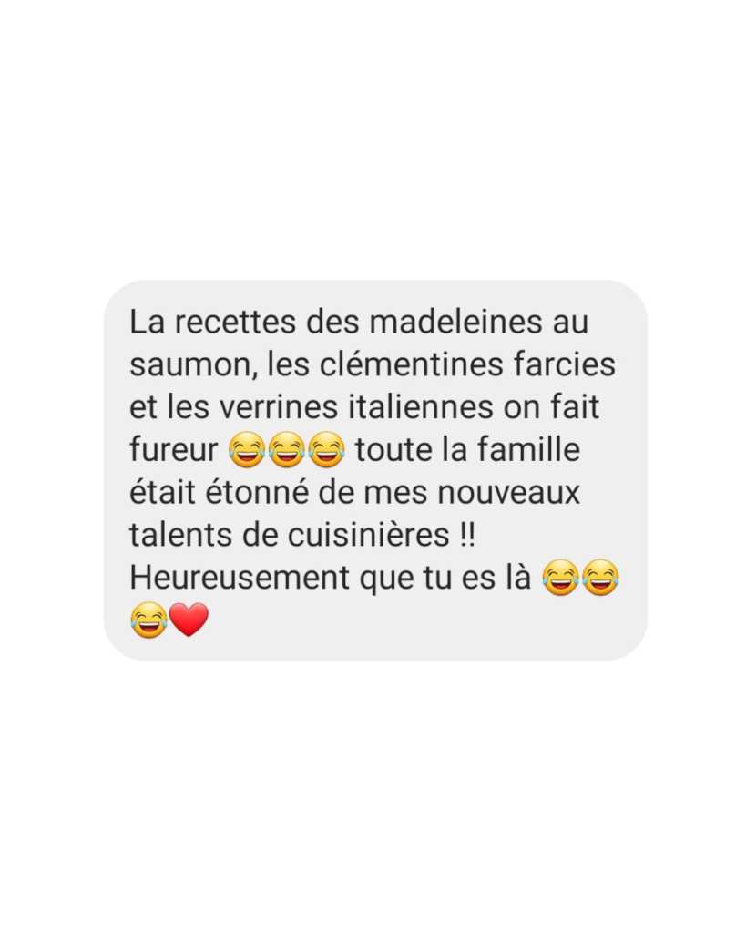Click the word "saumon"
The width and height of the screenshot is (746, 933).
pyautogui.click(x=191, y=364)
